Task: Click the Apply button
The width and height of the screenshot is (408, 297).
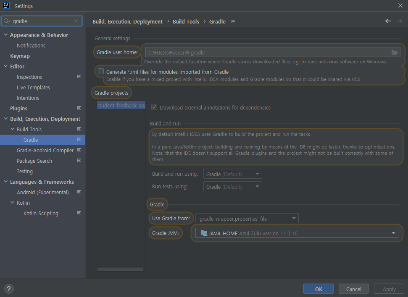Action: point(389,289)
